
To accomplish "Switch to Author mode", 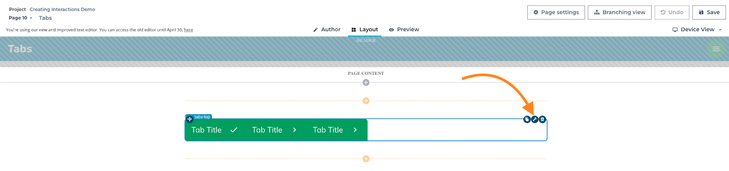I will [x=327, y=29].
